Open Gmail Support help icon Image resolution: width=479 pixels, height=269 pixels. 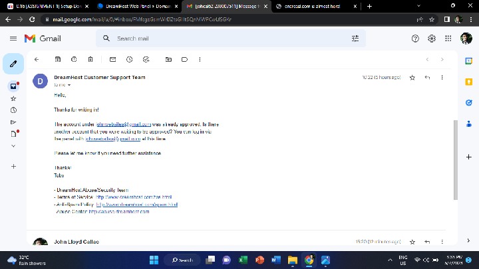point(415,39)
